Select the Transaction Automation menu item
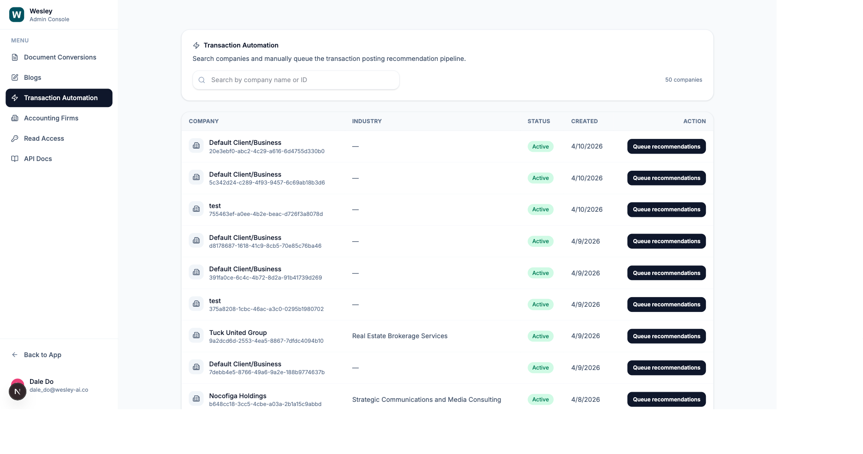The height and width of the screenshot is (454, 863). pyautogui.click(x=61, y=98)
